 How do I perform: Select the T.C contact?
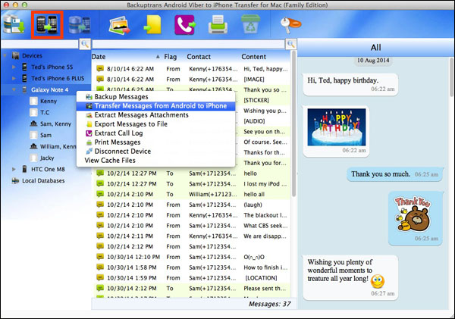coord(45,112)
